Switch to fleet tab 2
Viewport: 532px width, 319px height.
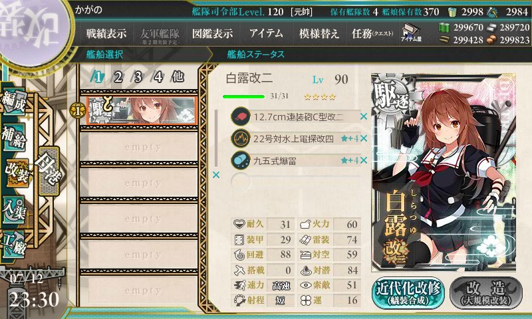[x=118, y=77]
